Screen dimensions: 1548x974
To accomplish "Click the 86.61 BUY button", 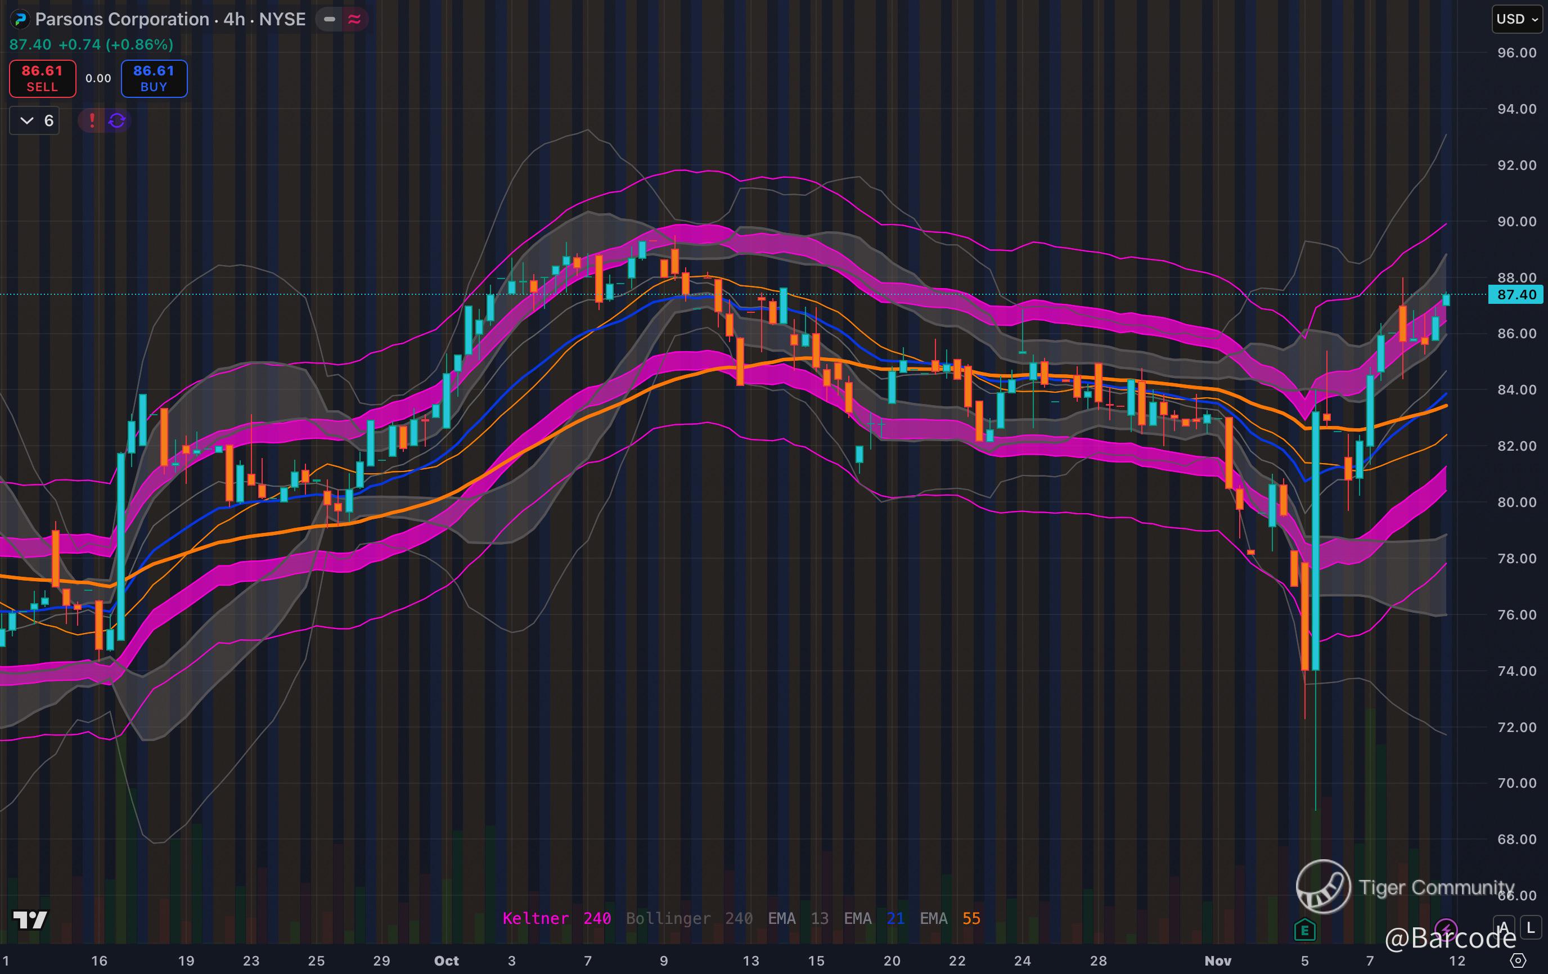I will coord(154,78).
